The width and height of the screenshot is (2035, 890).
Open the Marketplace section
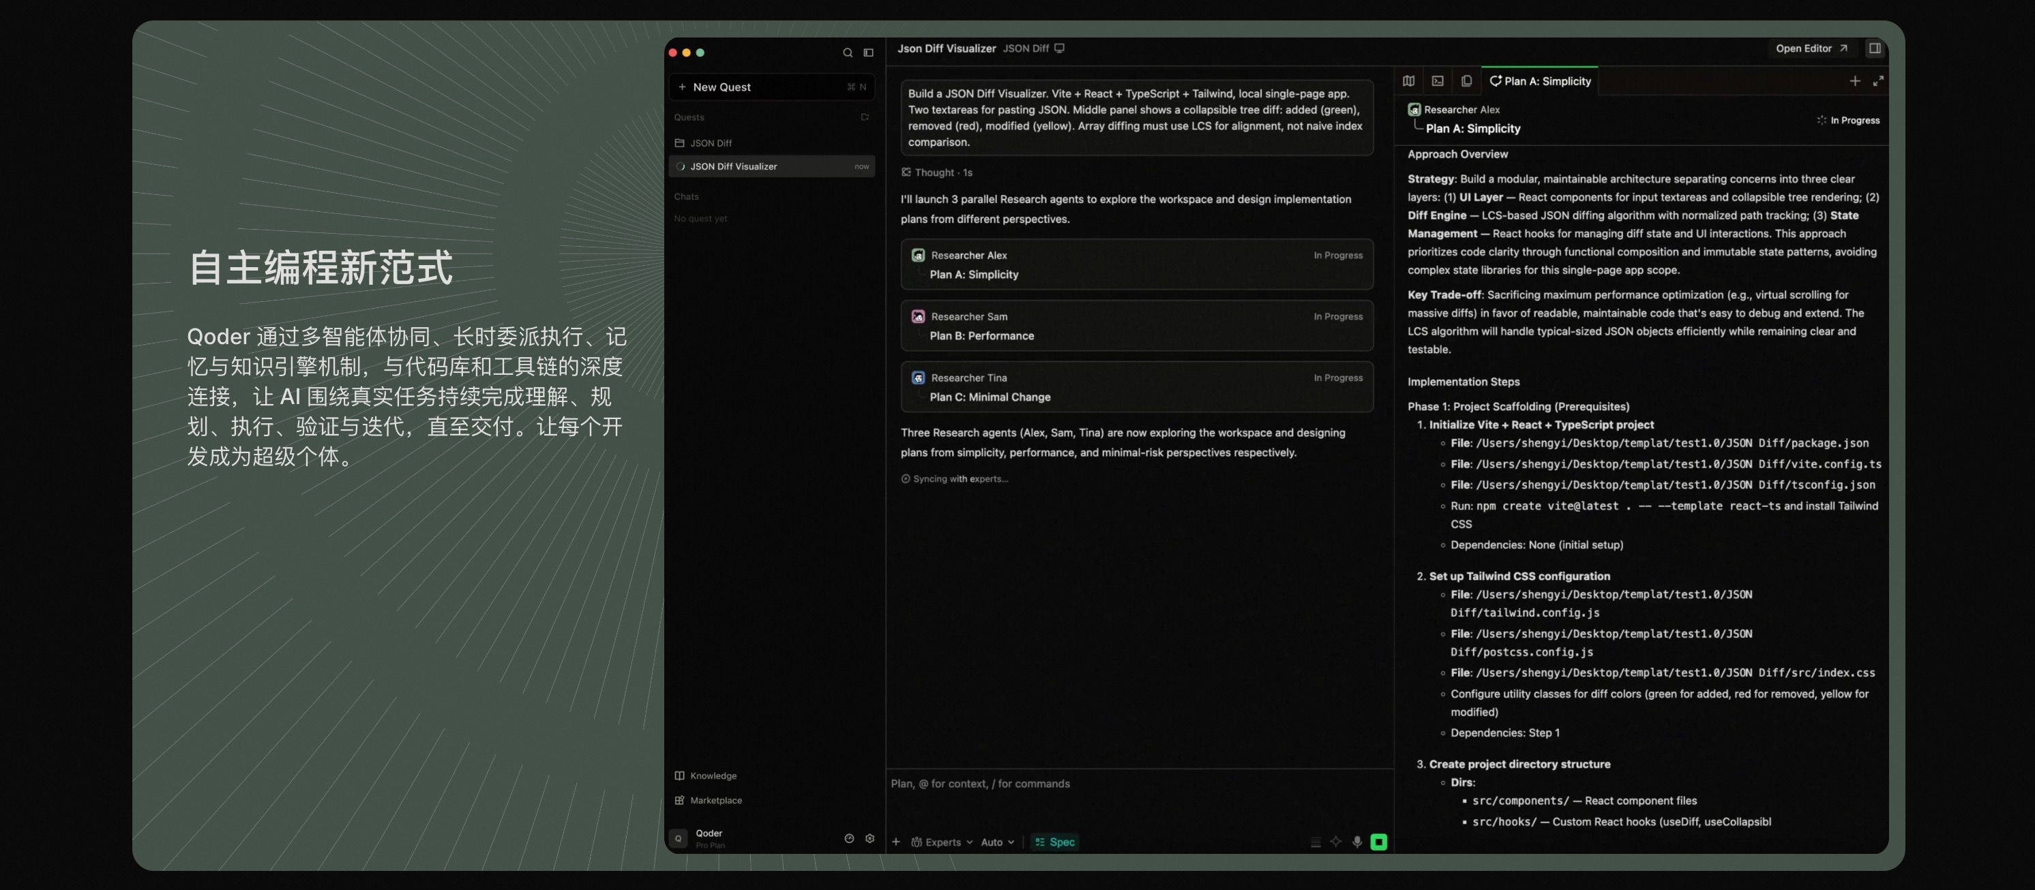pos(708,800)
